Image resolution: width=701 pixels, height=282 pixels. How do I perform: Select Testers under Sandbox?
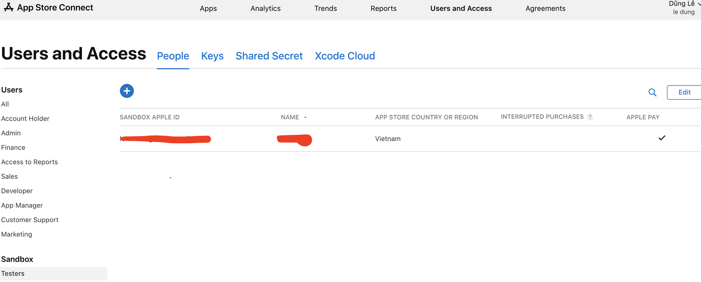[13, 273]
